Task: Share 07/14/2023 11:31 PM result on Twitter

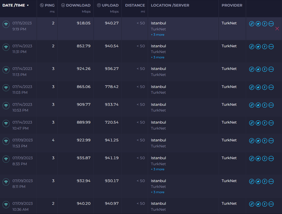Action: [258, 47]
